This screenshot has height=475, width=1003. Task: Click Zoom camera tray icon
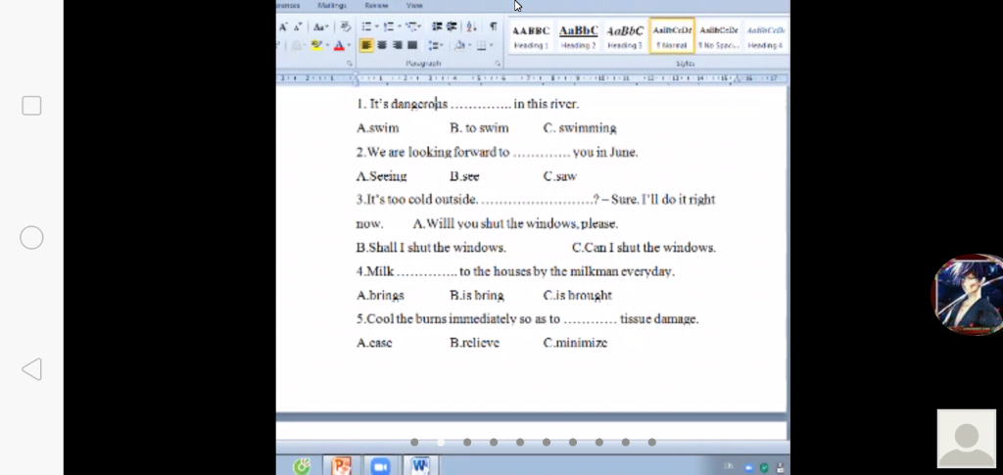click(749, 468)
